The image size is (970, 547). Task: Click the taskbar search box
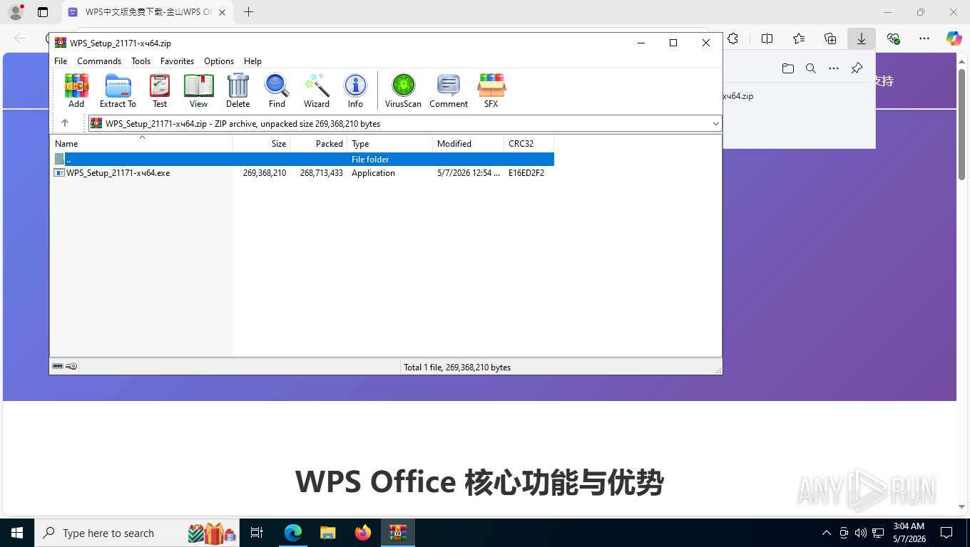click(x=137, y=533)
